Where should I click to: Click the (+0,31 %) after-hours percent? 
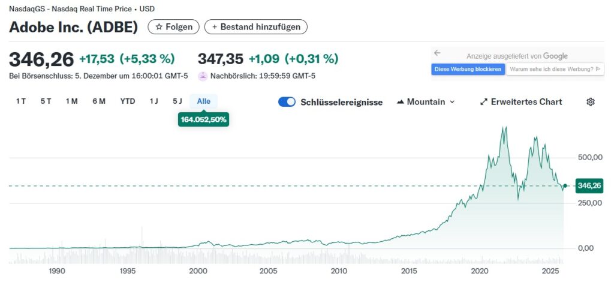(x=311, y=59)
